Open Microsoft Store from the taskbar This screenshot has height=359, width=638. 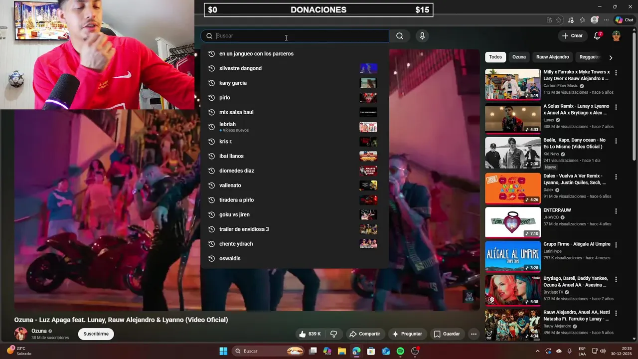pyautogui.click(x=371, y=351)
